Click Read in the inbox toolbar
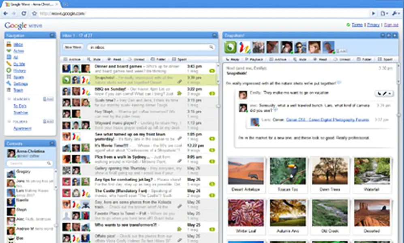The image size is (404, 243). click(114, 59)
